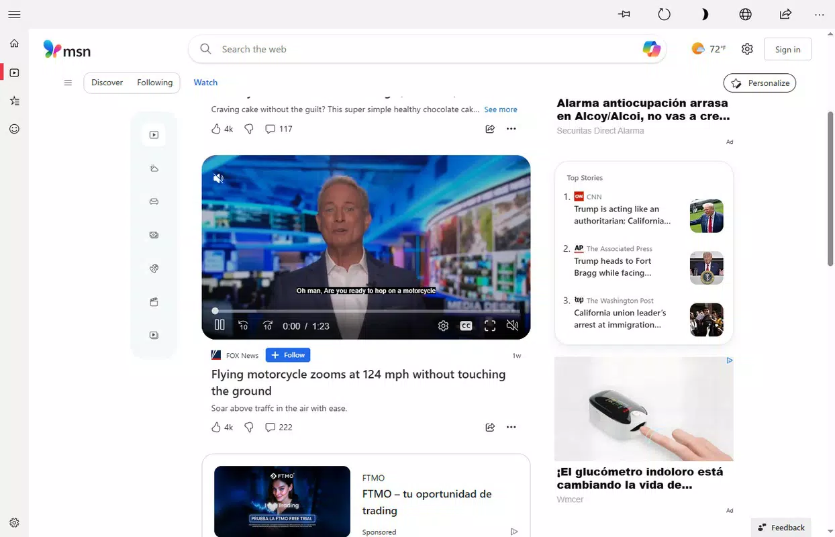Click the Sign in button
The image size is (835, 537).
[787, 49]
